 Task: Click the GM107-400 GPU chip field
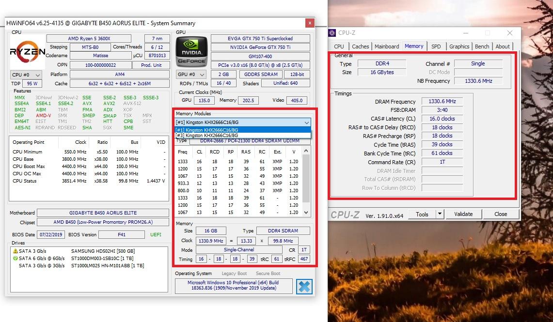tap(260, 56)
